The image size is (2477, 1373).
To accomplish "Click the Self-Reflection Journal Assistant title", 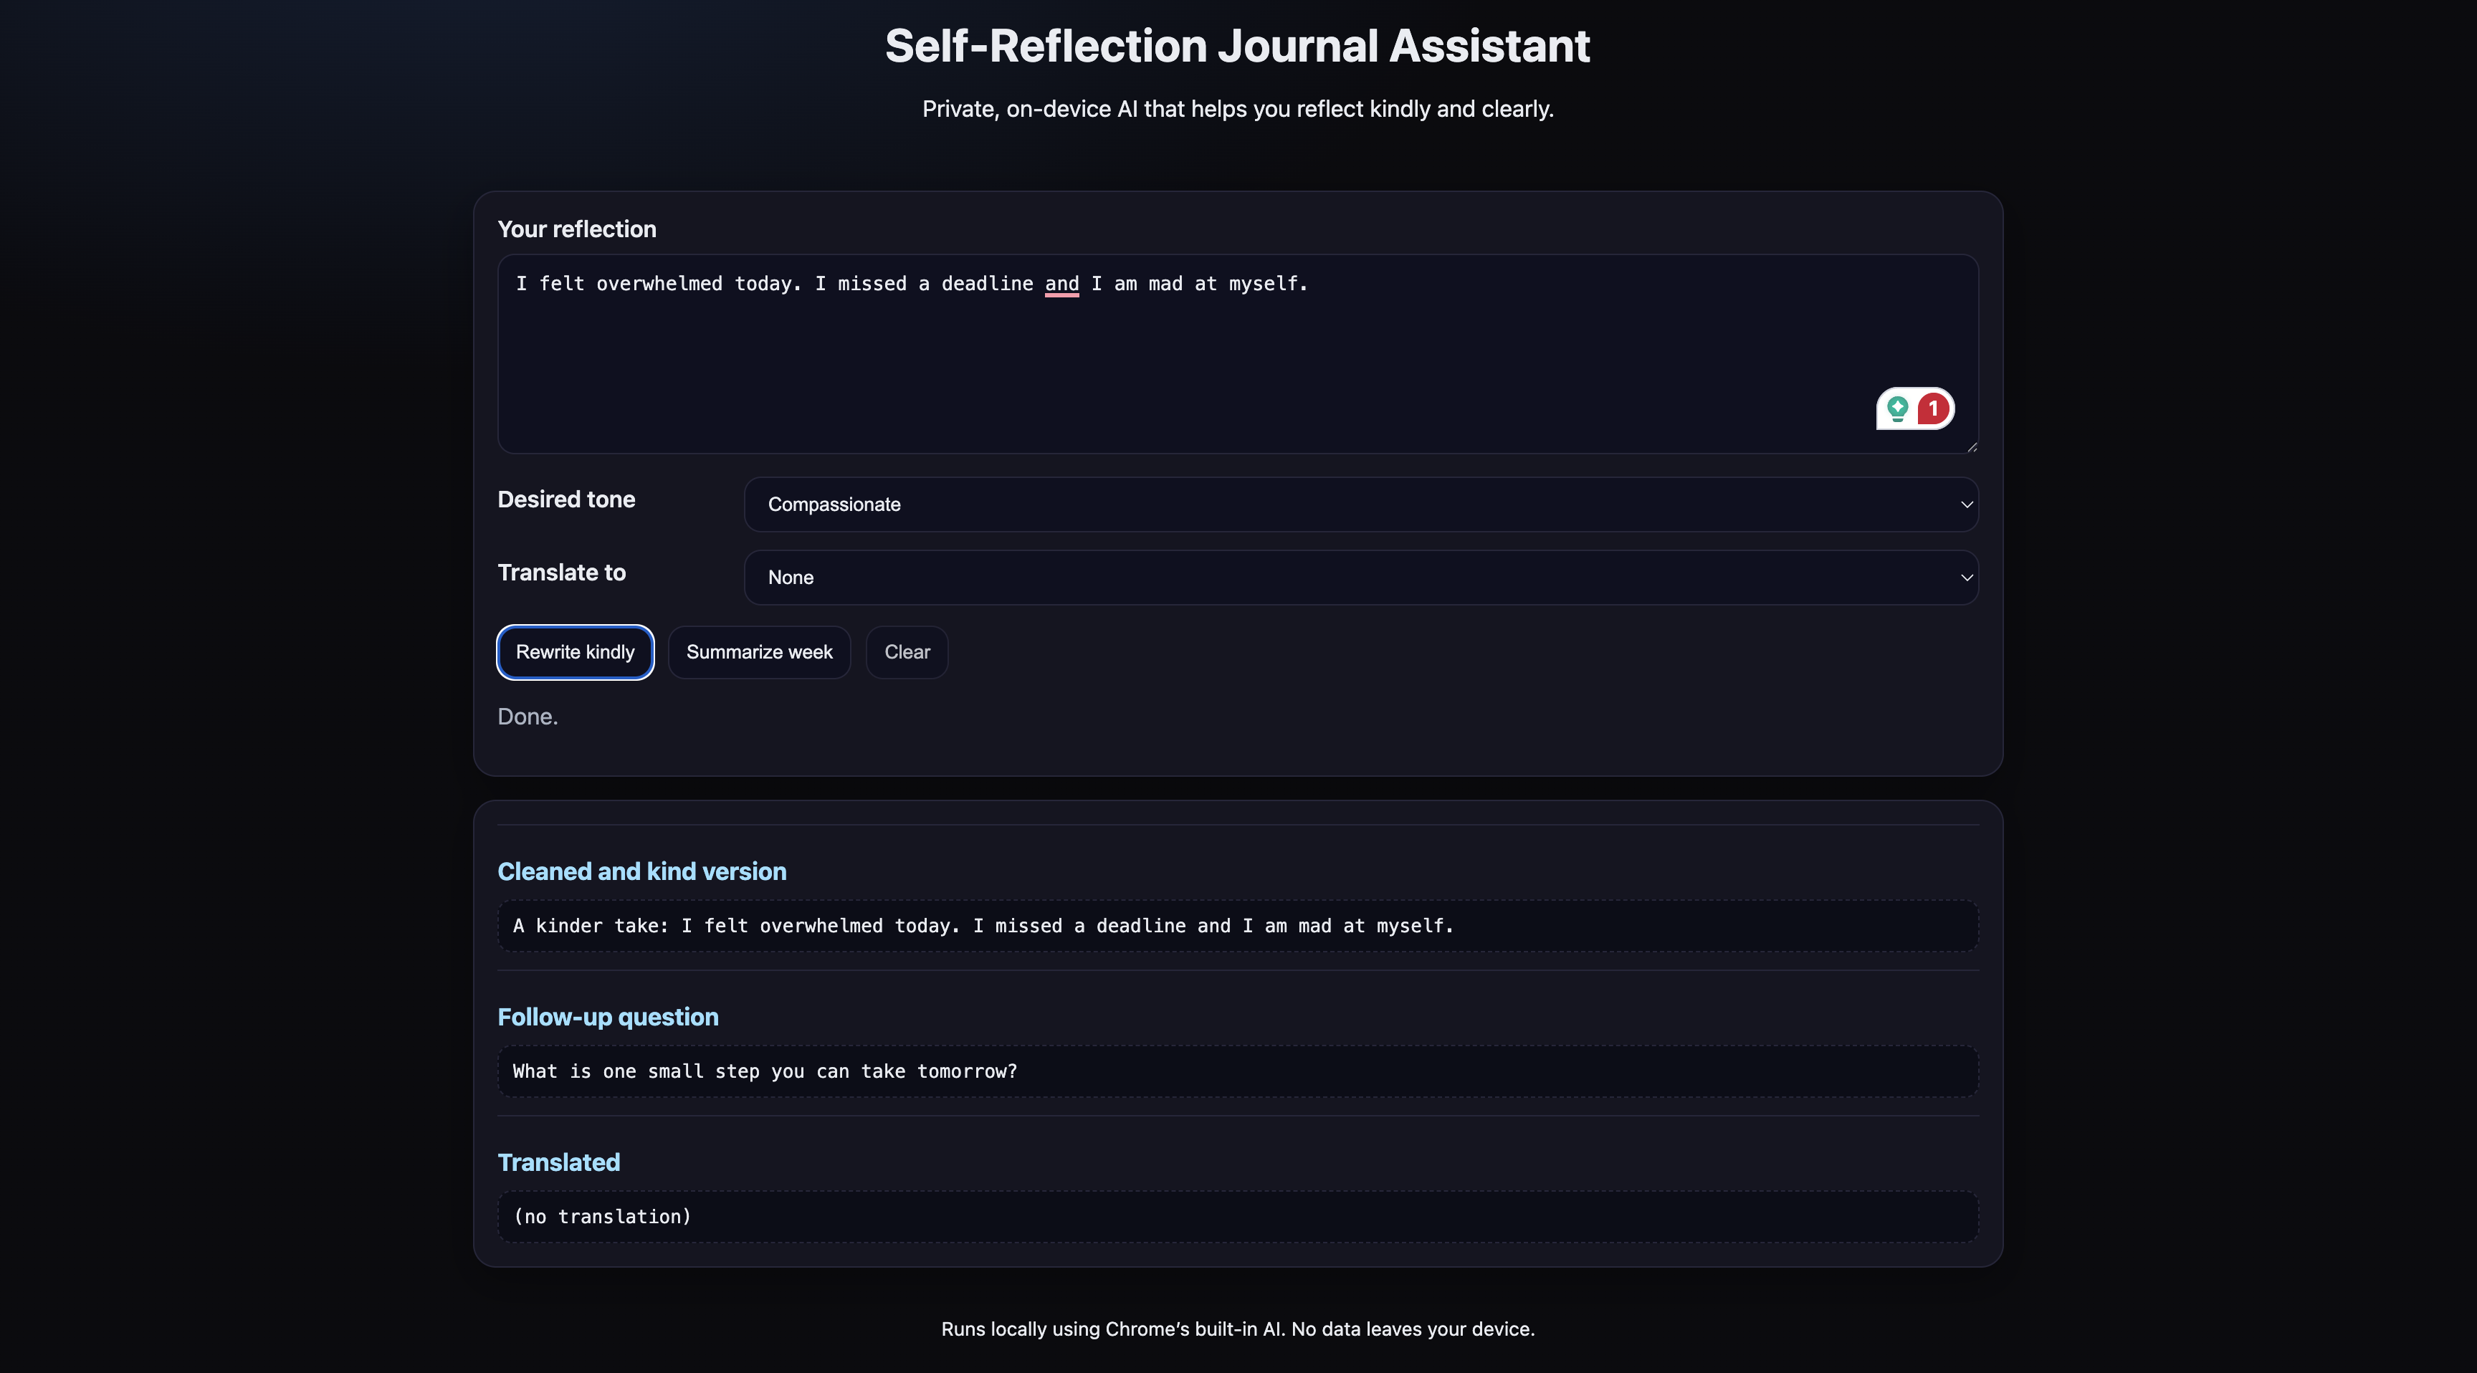I will click(x=1238, y=46).
